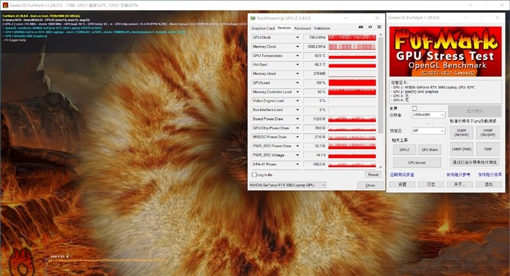Open the NVIDIA GeForce RTX 3060 GPU selector
Viewport: 510px width, 276px height.
[288, 185]
